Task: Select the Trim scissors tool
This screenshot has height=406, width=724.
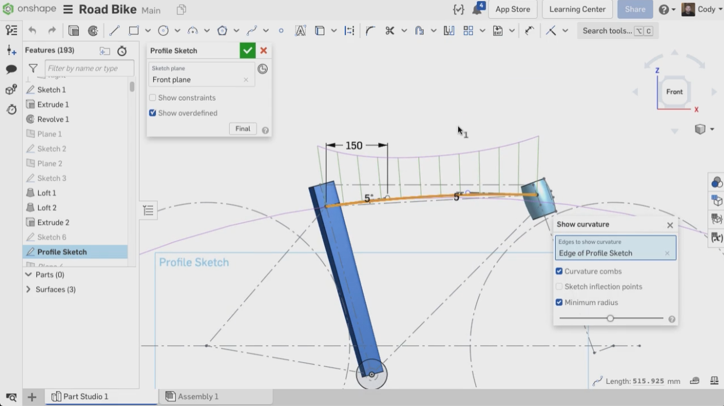Action: [390, 31]
